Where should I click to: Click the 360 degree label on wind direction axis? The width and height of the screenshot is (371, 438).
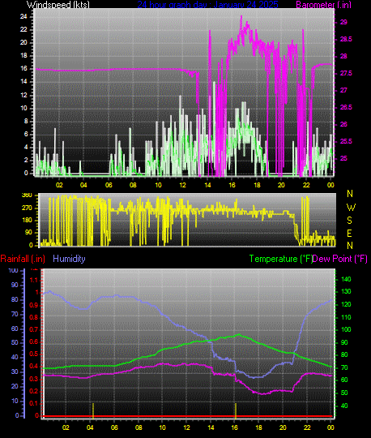point(27,195)
